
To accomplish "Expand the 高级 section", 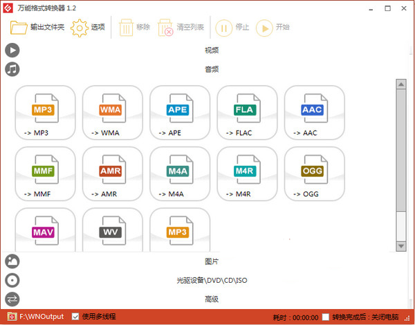I will point(211,299).
